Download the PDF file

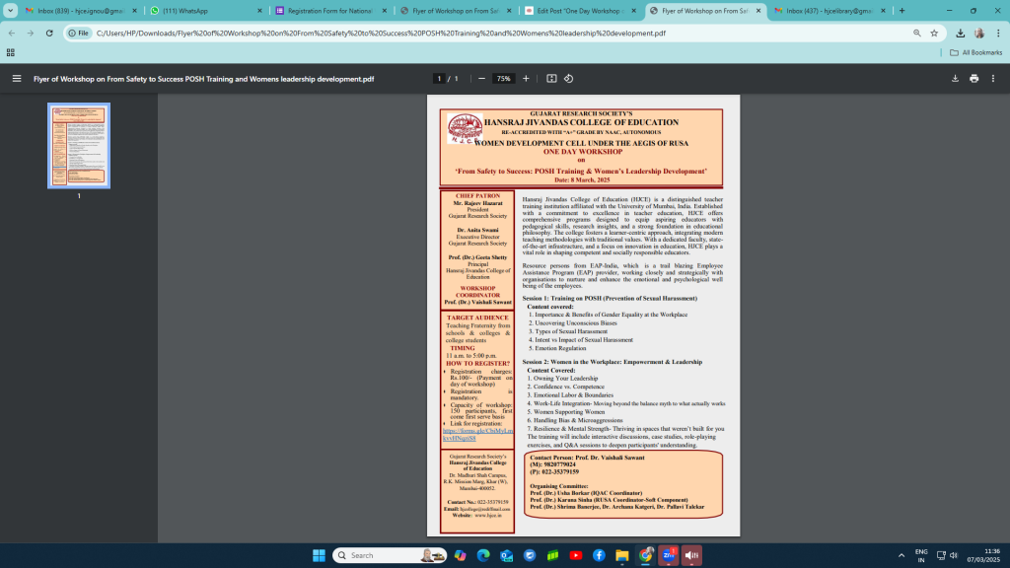[x=955, y=79]
